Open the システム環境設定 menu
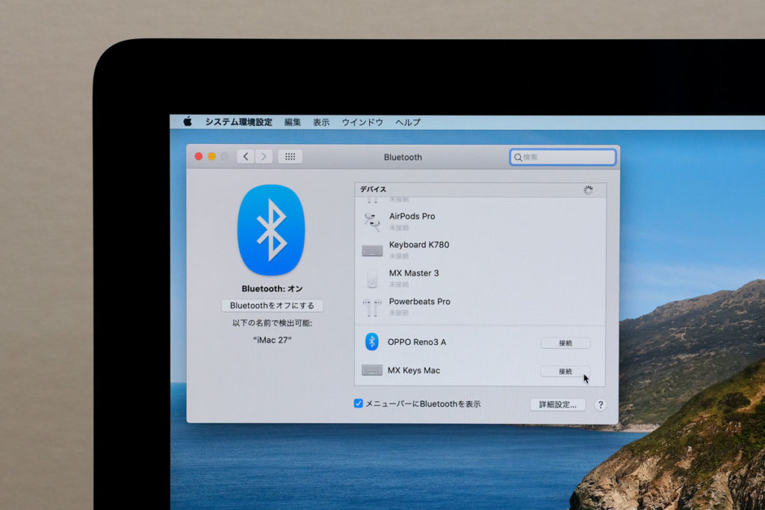The height and width of the screenshot is (510, 765). [x=238, y=122]
